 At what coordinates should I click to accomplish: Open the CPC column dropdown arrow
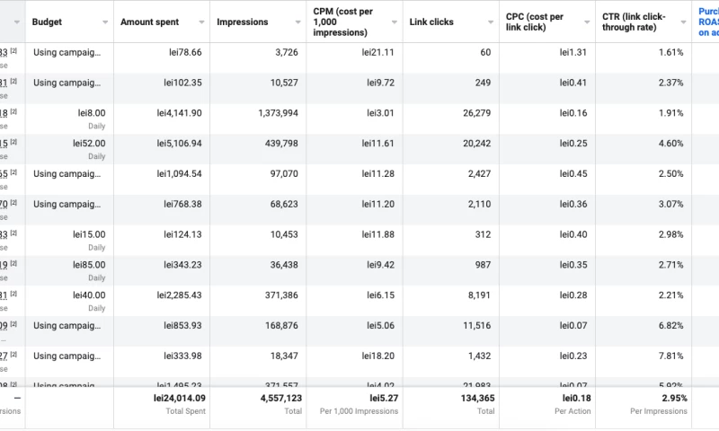pyautogui.click(x=587, y=22)
